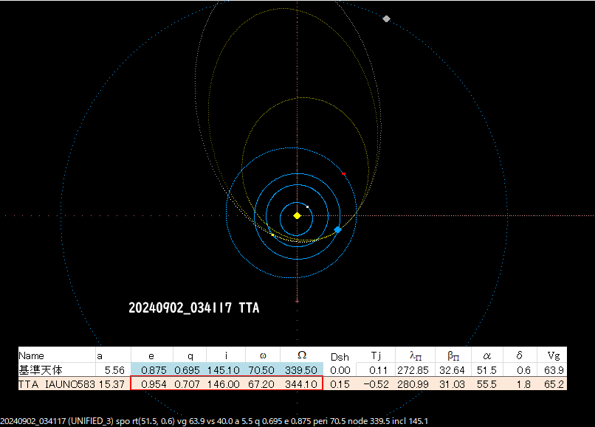Click the Dsh value 0.15 cell
This screenshot has height=427, width=595.
pyautogui.click(x=340, y=383)
